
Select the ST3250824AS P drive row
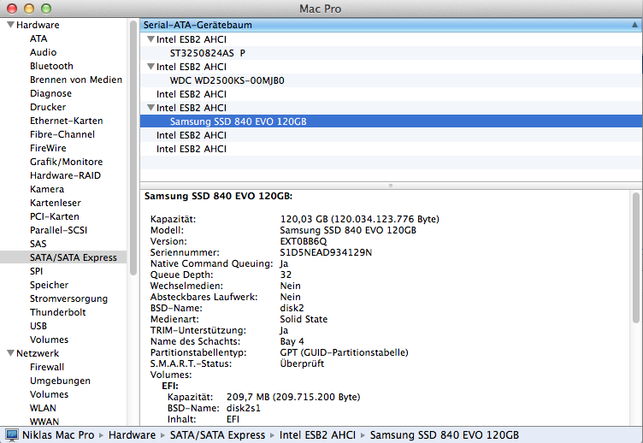391,53
